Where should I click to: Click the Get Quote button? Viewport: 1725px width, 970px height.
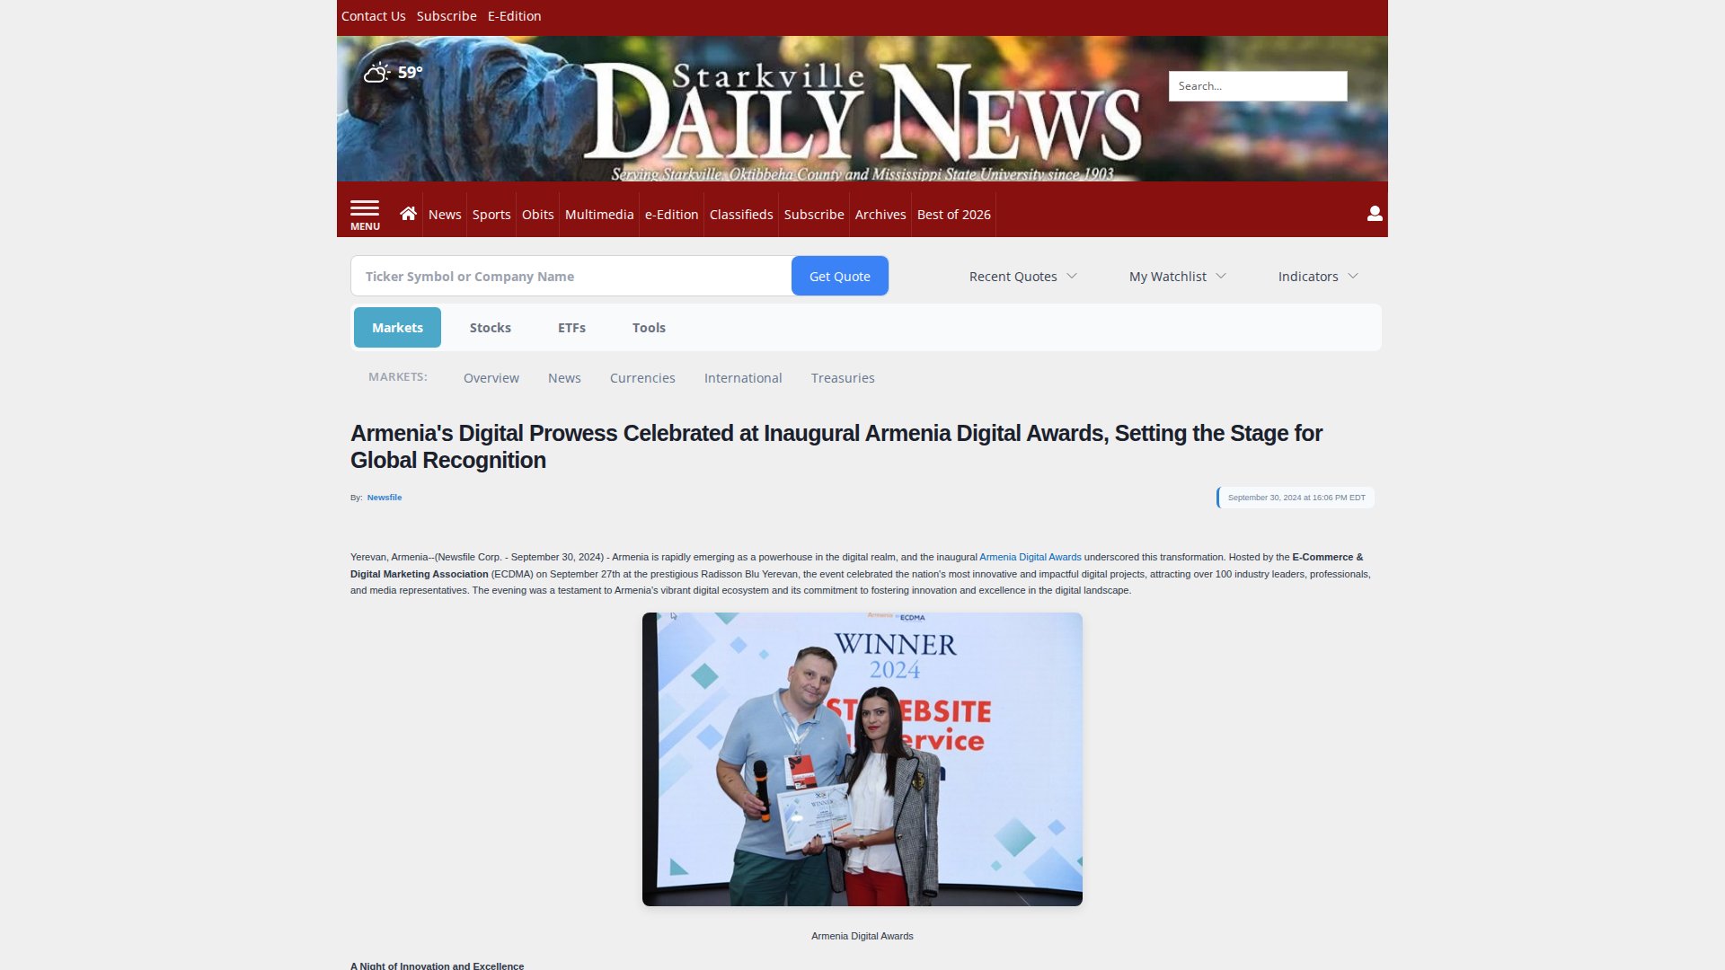[x=839, y=276]
